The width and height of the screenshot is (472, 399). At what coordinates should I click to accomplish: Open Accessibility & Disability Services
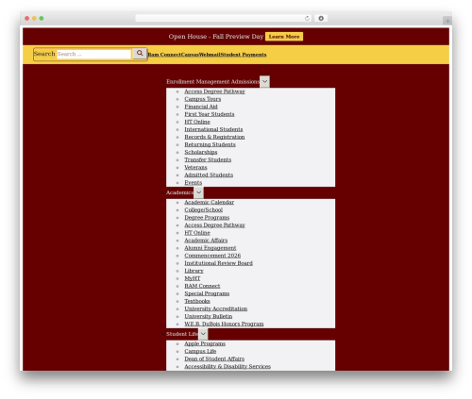click(x=228, y=366)
